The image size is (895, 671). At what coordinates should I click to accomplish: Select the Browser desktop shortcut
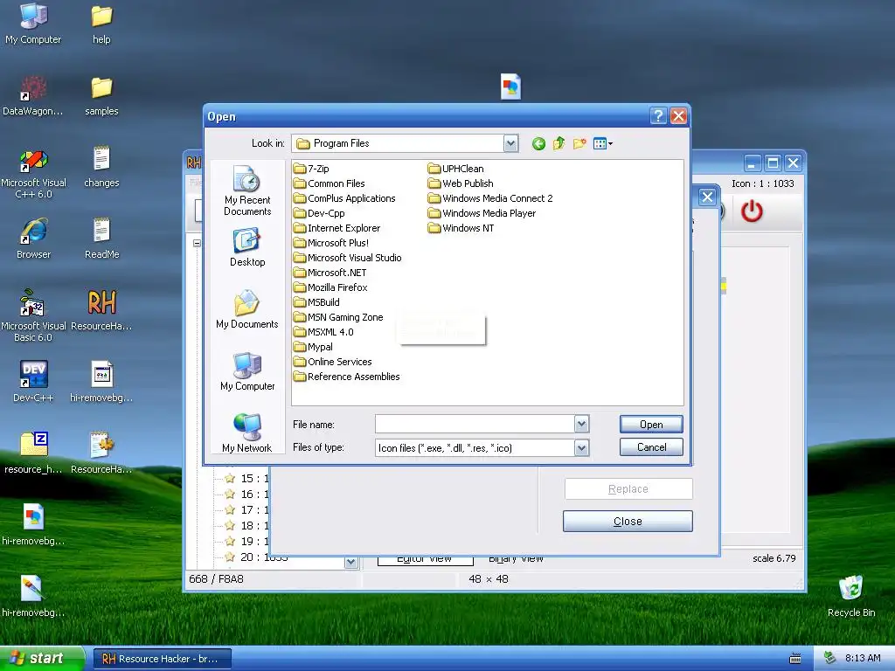34,238
